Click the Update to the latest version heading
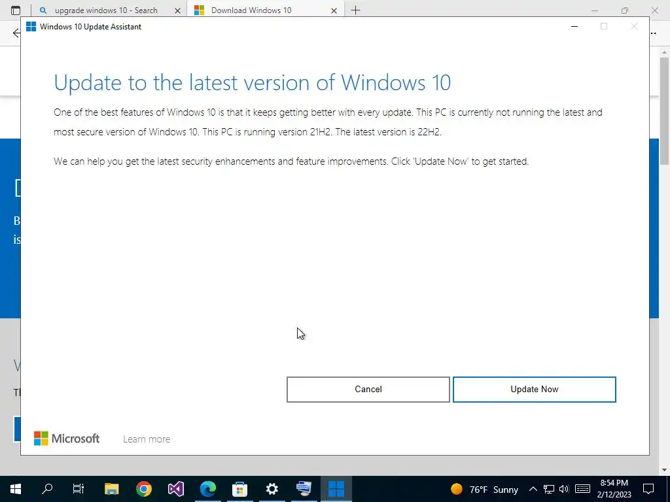 [x=252, y=82]
